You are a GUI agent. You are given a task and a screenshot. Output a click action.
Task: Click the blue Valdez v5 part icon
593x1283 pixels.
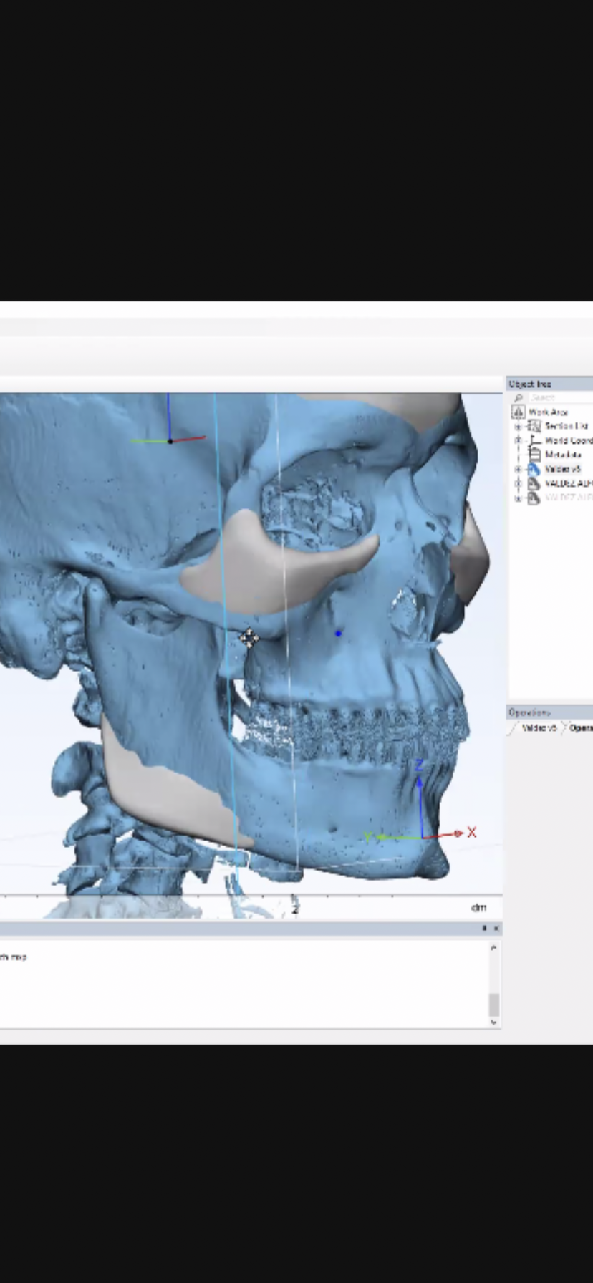tap(534, 469)
